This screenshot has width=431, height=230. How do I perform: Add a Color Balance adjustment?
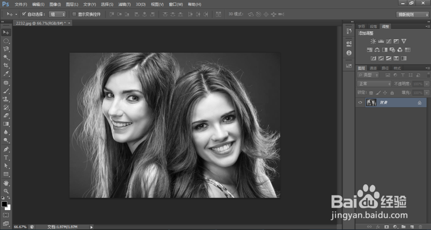[x=377, y=50]
